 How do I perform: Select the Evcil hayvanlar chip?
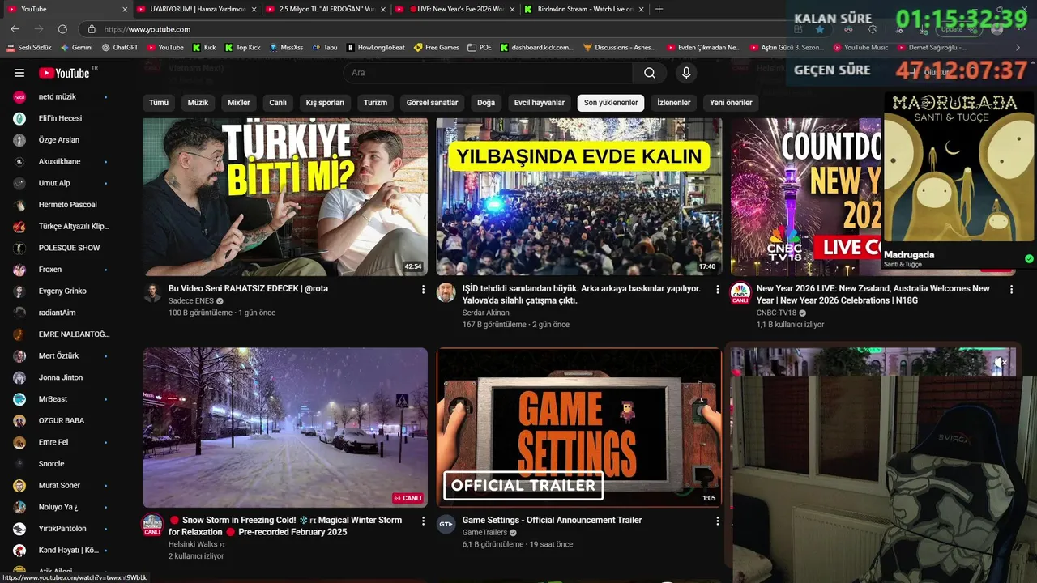click(540, 103)
